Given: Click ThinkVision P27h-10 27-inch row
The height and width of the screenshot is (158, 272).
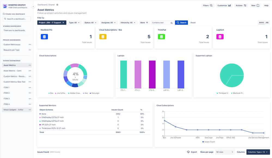Looking at the screenshot, I should click(95, 128).
